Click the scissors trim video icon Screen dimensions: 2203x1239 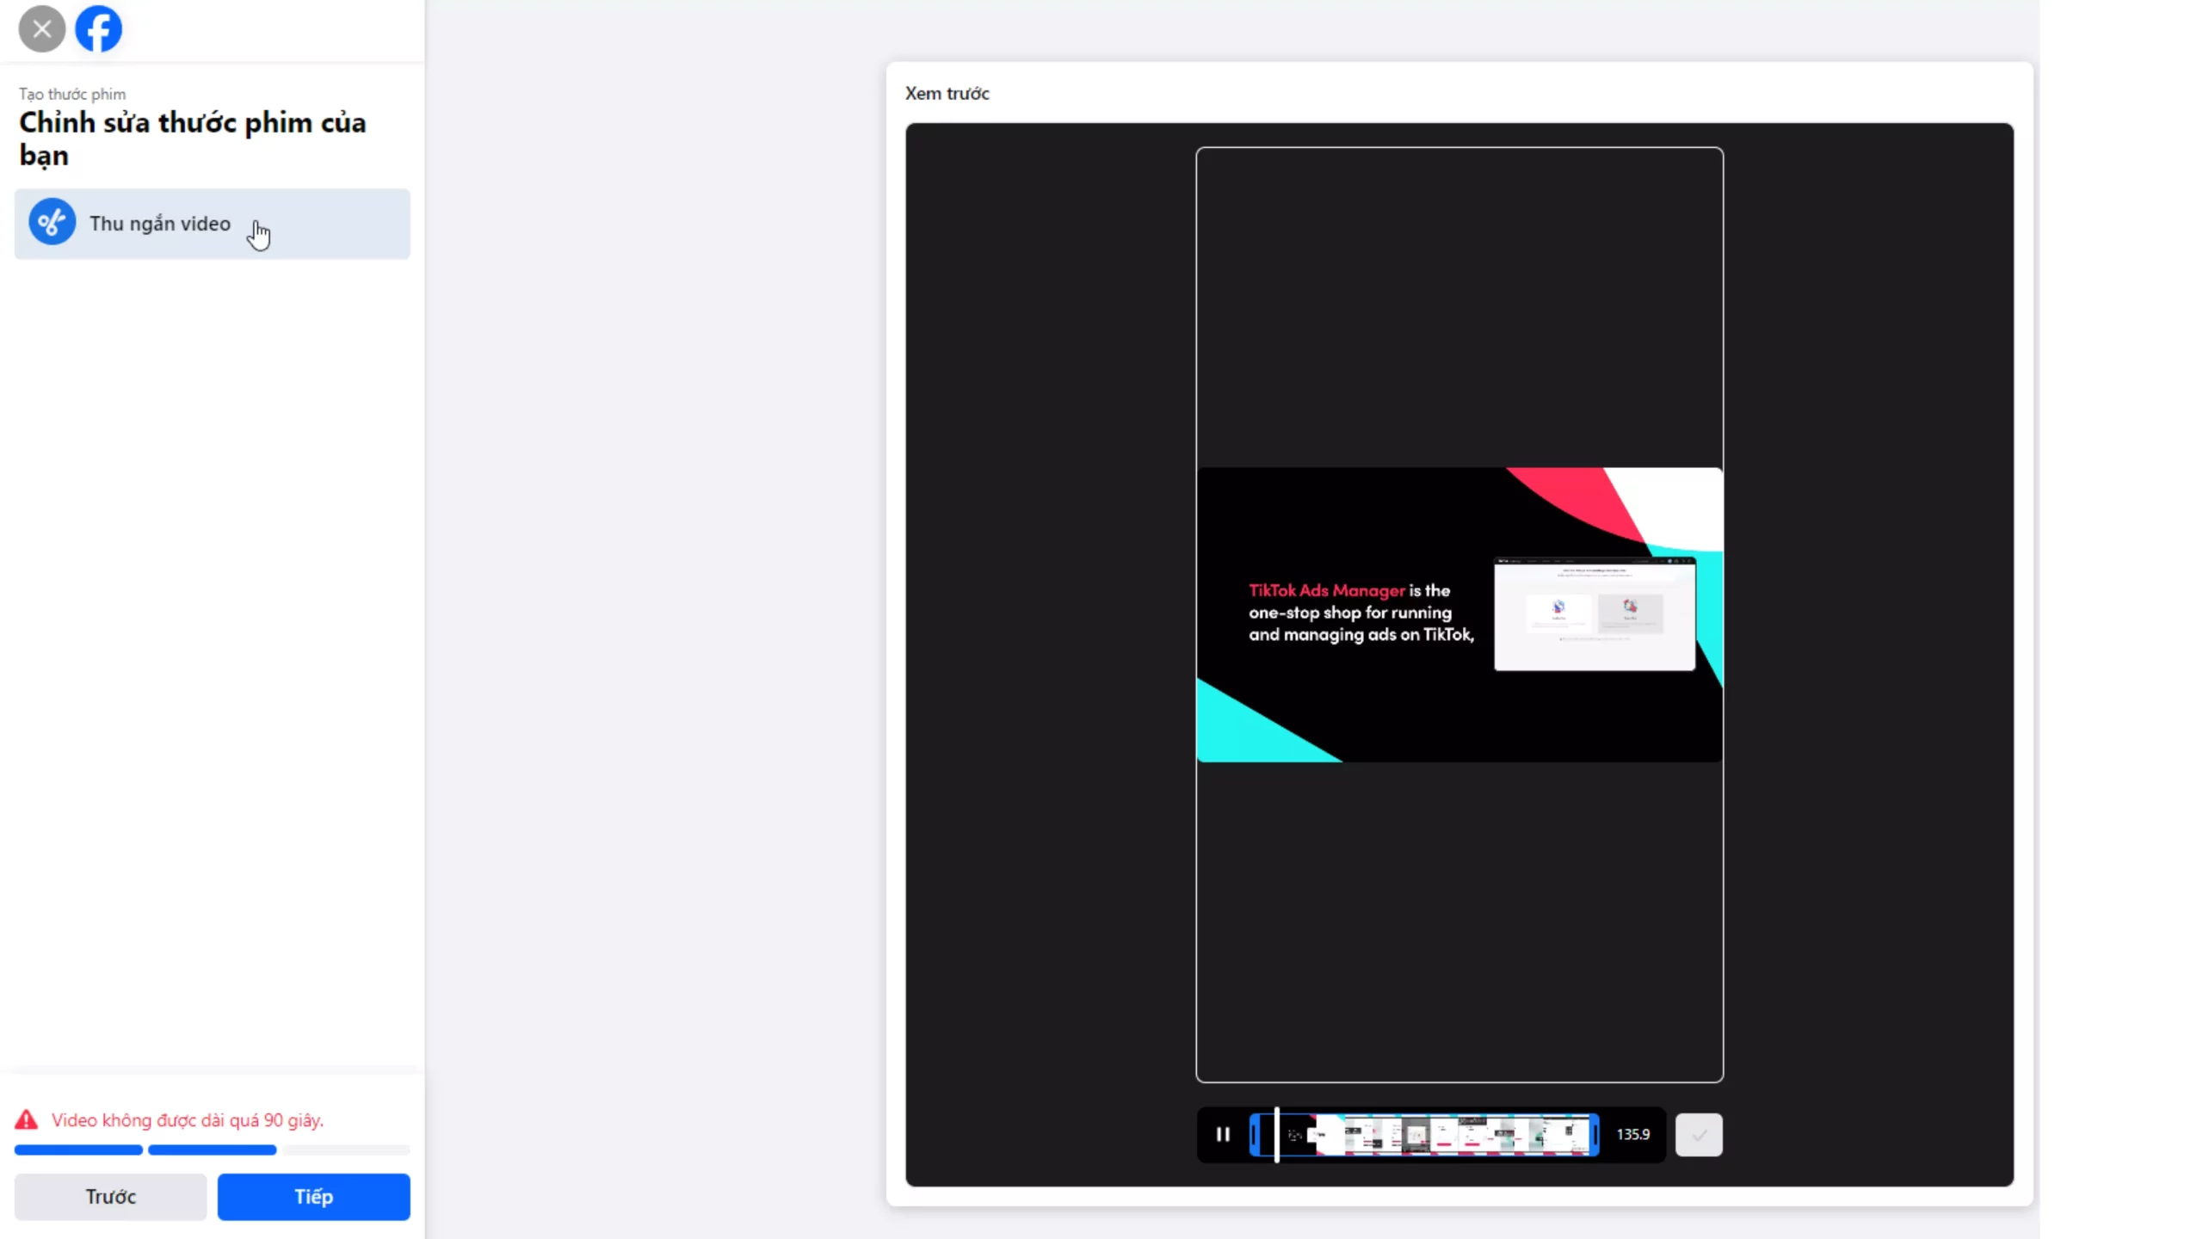[x=52, y=223]
